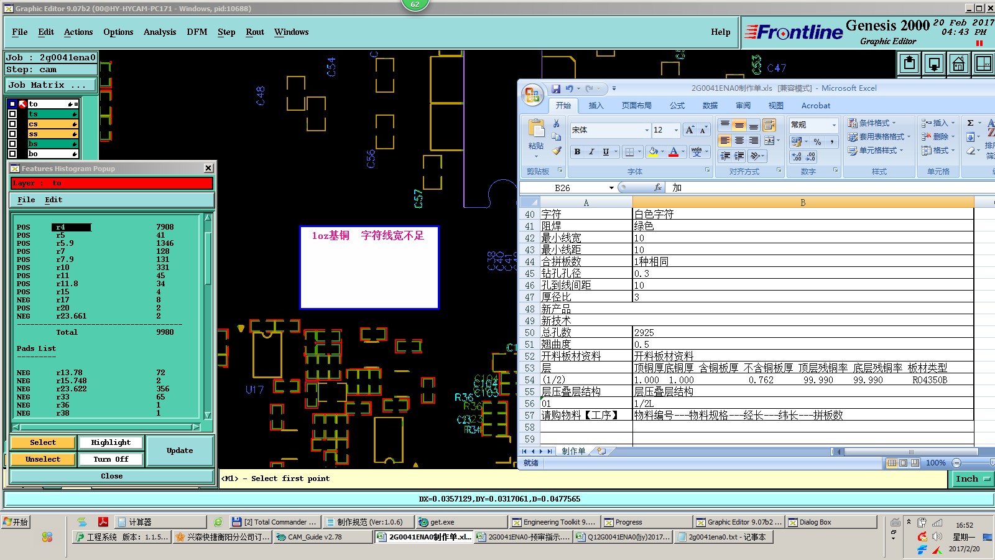Apply bold formatting in Excel

[577, 152]
